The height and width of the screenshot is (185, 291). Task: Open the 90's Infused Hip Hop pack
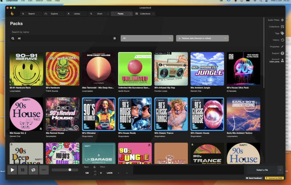tap(171, 69)
